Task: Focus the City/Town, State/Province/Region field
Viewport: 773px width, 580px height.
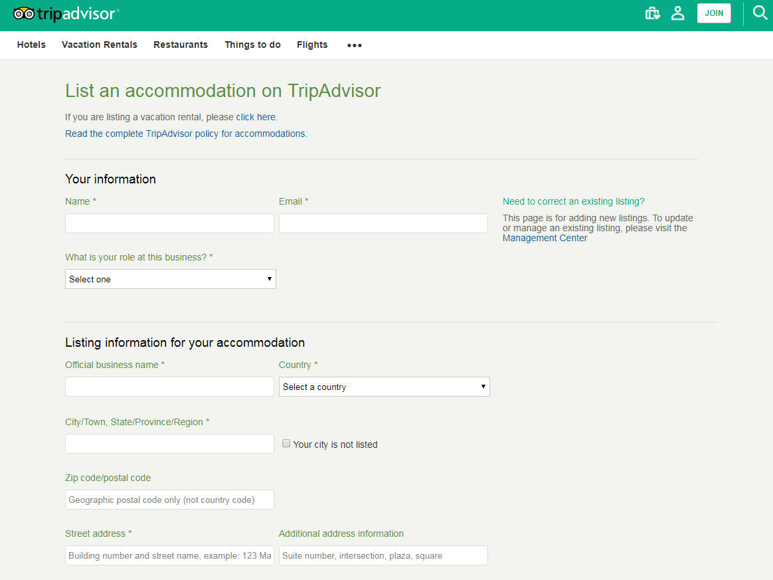Action: (169, 444)
